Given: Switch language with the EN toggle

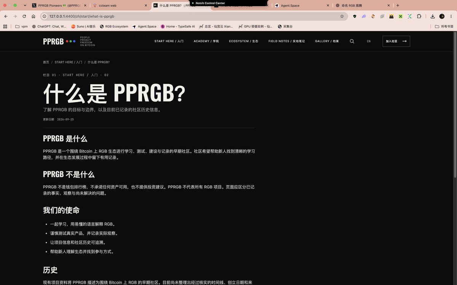Looking at the screenshot, I should tap(369, 41).
